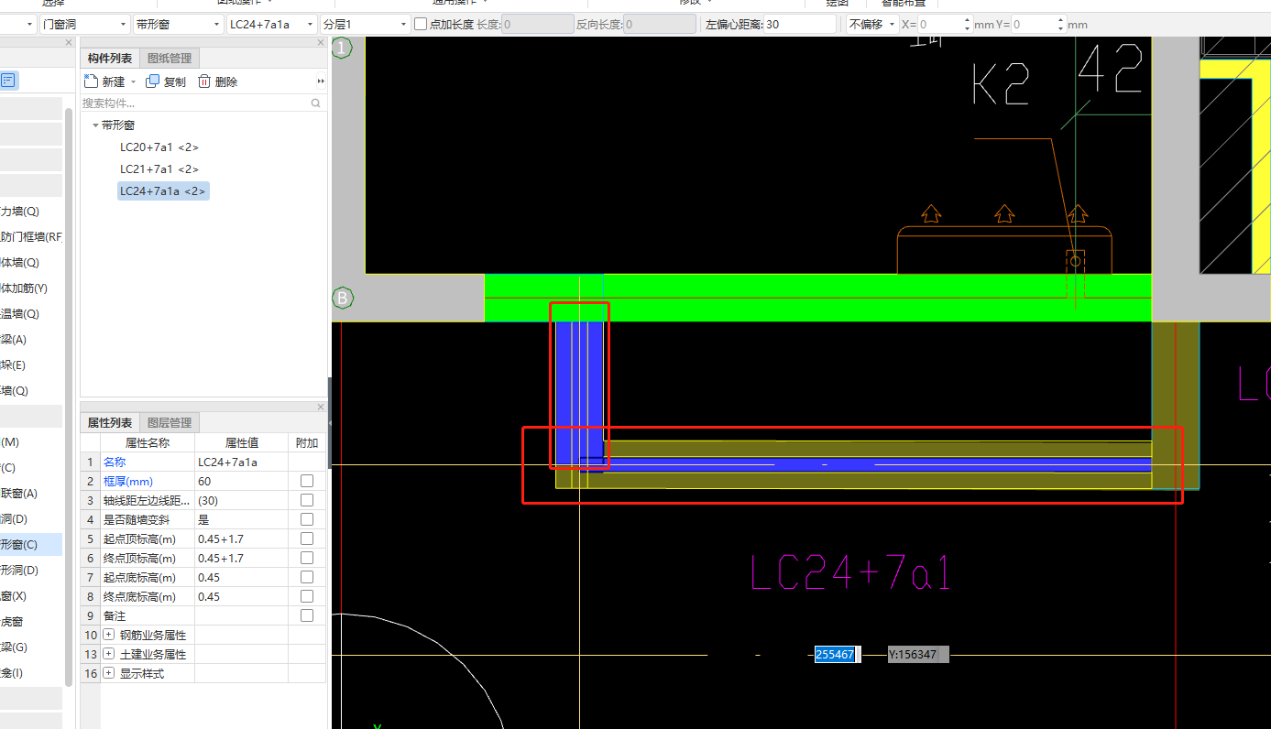Click the 新建 new component icon

pos(92,82)
